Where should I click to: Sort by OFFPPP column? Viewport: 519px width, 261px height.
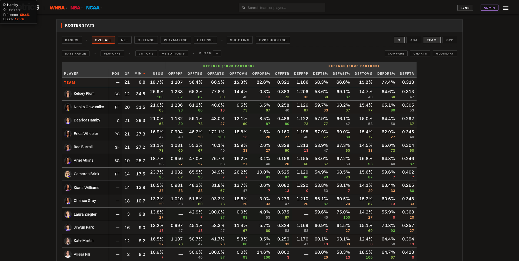pyautogui.click(x=175, y=74)
